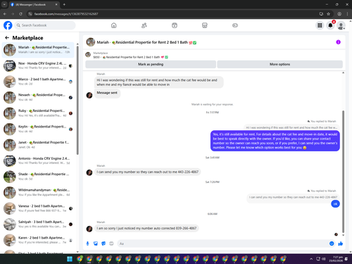The height and width of the screenshot is (264, 352).
Task: Open the Friends icon in top navigation
Action: pos(144,25)
